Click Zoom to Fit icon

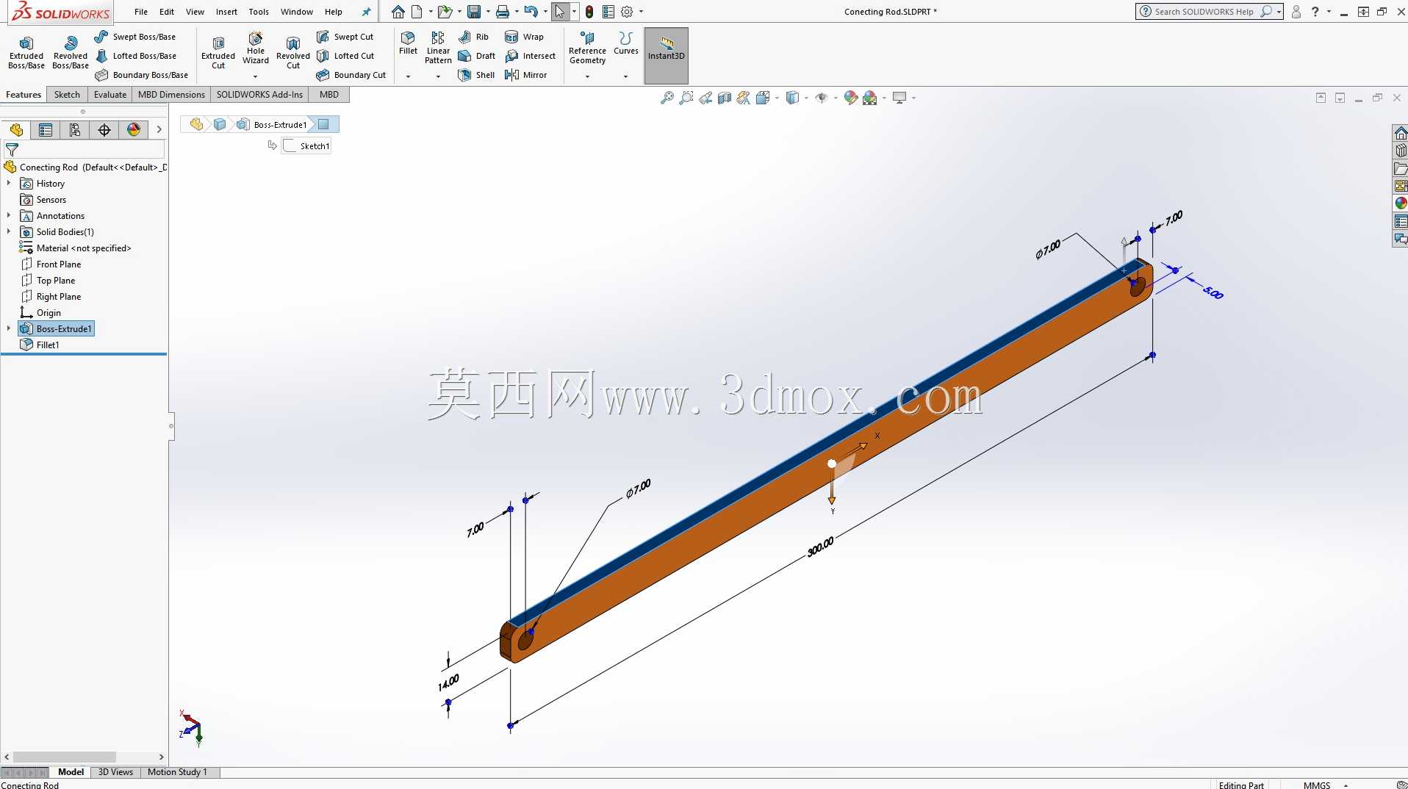[667, 98]
